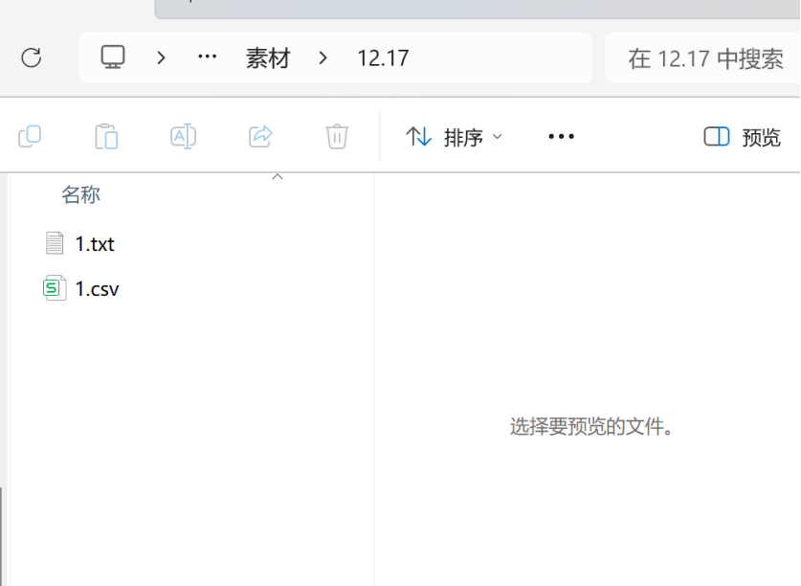Image resolution: width=801 pixels, height=586 pixels.
Task: Click the Copy toolbar icon
Action: click(30, 137)
